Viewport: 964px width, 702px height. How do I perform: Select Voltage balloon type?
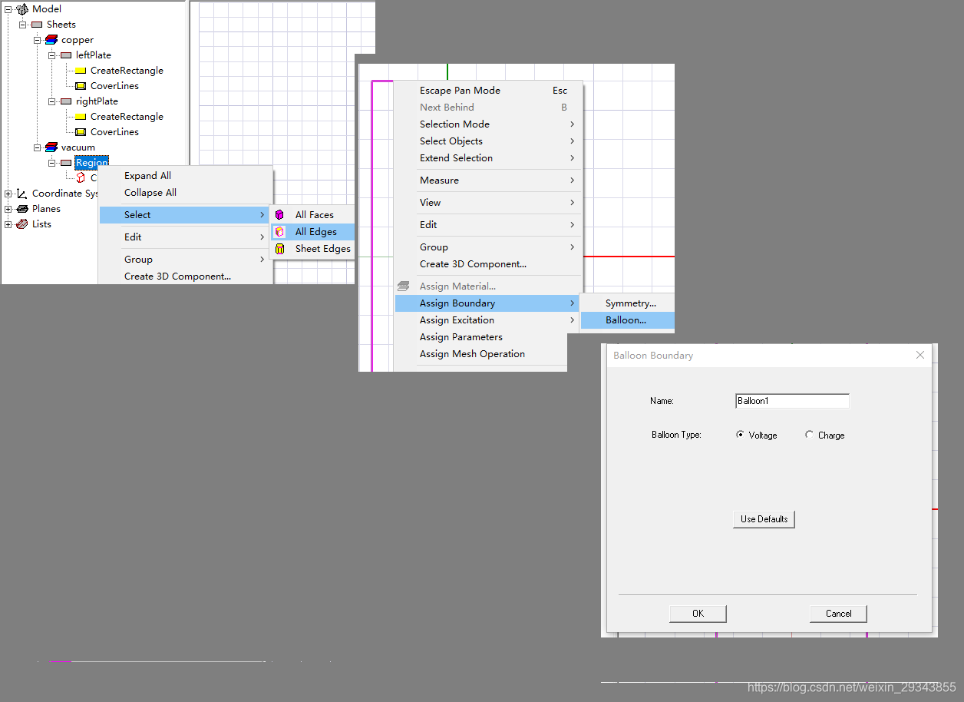[x=740, y=435]
